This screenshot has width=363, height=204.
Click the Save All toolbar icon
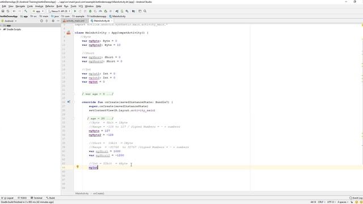[3, 11]
